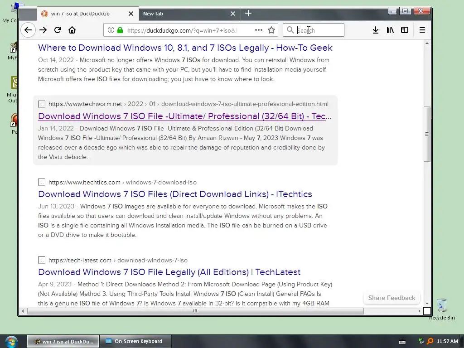This screenshot has height=348, width=464.
Task: Open the Firefox hamburger menu
Action: 422,30
